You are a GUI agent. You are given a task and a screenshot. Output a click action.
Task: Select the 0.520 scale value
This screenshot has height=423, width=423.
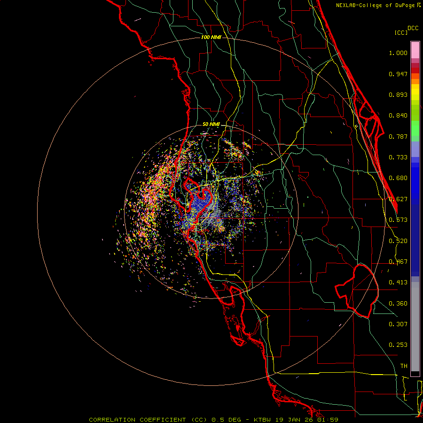pyautogui.click(x=398, y=241)
